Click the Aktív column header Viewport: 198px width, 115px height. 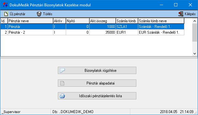[59, 21]
